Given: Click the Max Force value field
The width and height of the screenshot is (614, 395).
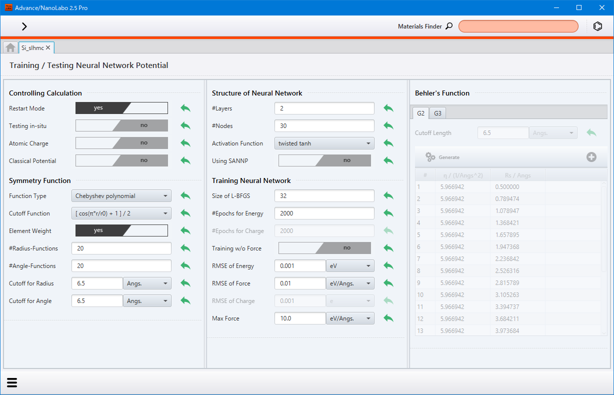Looking at the screenshot, I should (x=300, y=318).
